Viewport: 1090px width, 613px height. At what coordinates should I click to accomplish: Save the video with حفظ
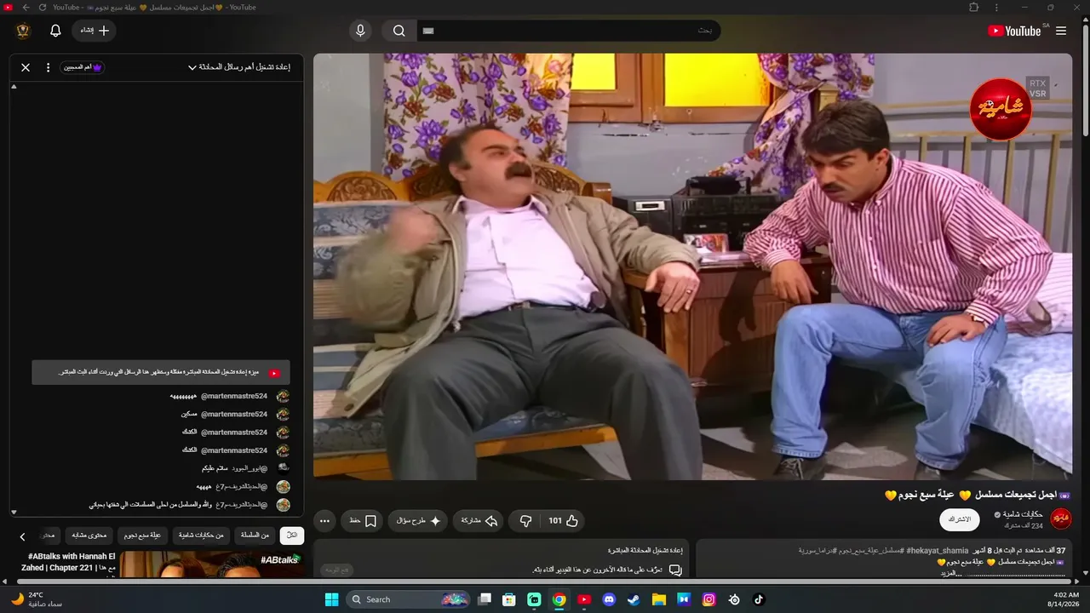point(363,521)
